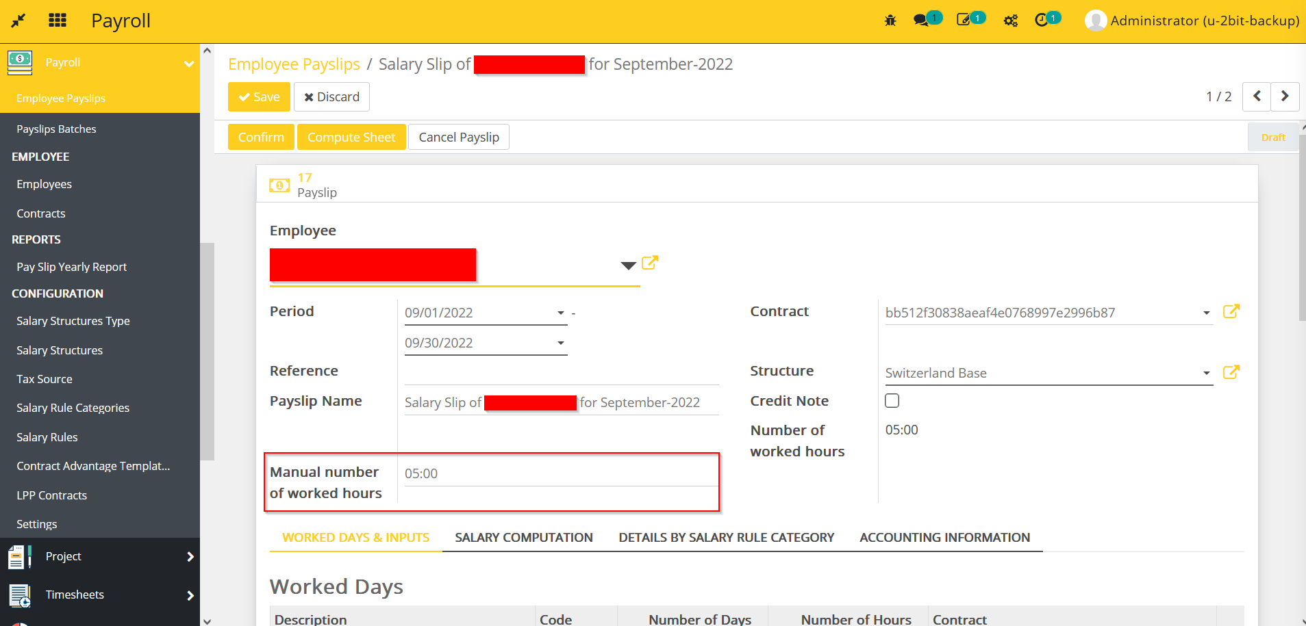1306x626 pixels.
Task: Open the Structure dropdown Switzerland Base
Action: click(1048, 373)
